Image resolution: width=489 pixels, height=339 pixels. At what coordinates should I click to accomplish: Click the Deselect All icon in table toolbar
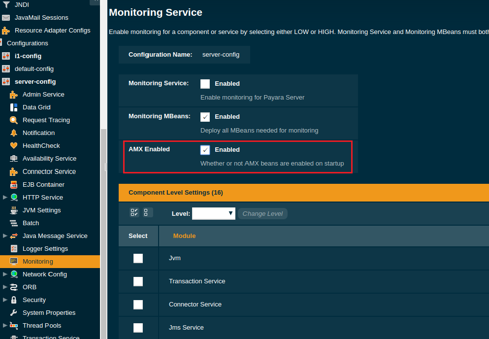tap(146, 212)
